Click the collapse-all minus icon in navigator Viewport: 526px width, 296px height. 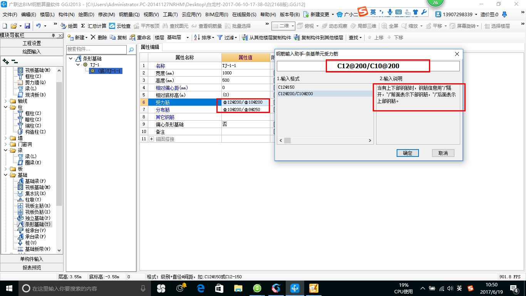coord(15,61)
